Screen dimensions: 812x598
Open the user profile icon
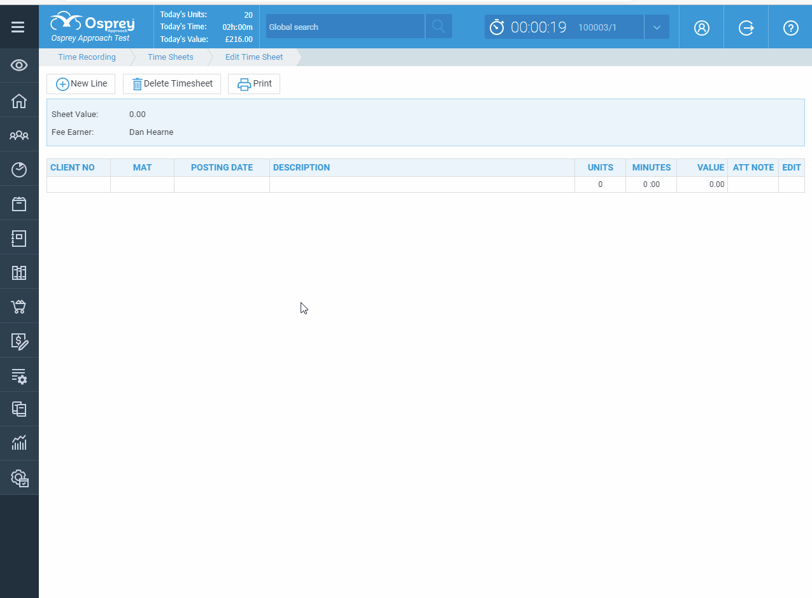point(702,27)
